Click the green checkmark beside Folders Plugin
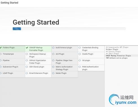 point(1,48)
